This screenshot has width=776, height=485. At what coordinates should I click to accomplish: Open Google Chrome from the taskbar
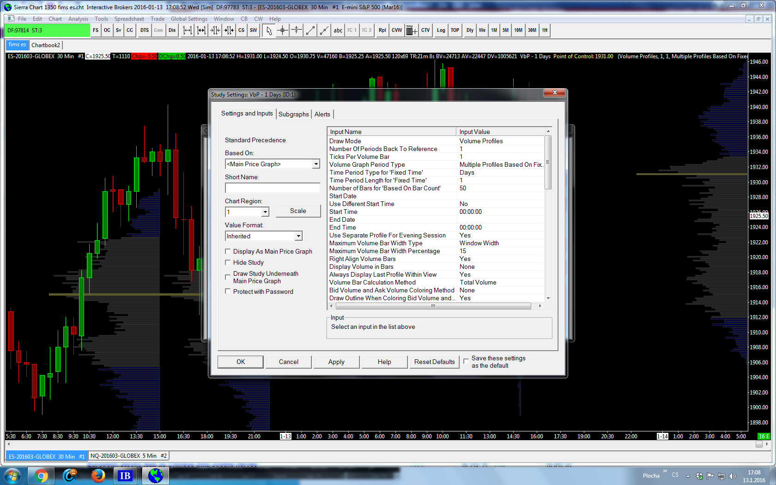click(41, 476)
